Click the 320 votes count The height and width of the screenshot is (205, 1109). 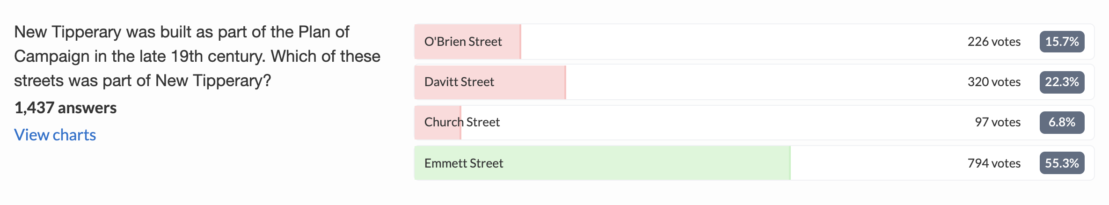(994, 82)
